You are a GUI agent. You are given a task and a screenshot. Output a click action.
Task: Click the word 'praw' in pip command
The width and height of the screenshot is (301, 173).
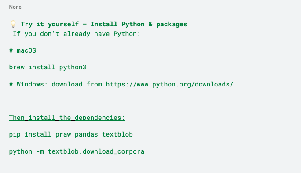pos(63,134)
